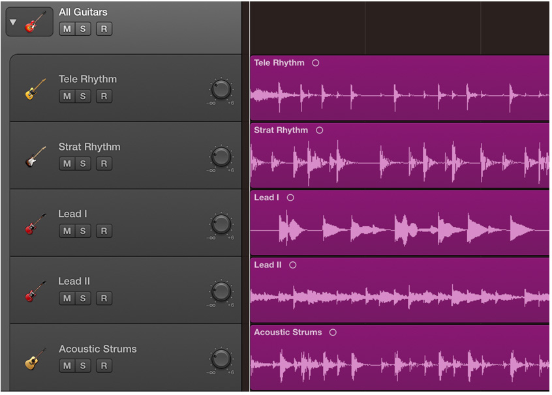Click the Lead I volume knob
Viewport: 552px width, 395px height.
click(x=221, y=224)
